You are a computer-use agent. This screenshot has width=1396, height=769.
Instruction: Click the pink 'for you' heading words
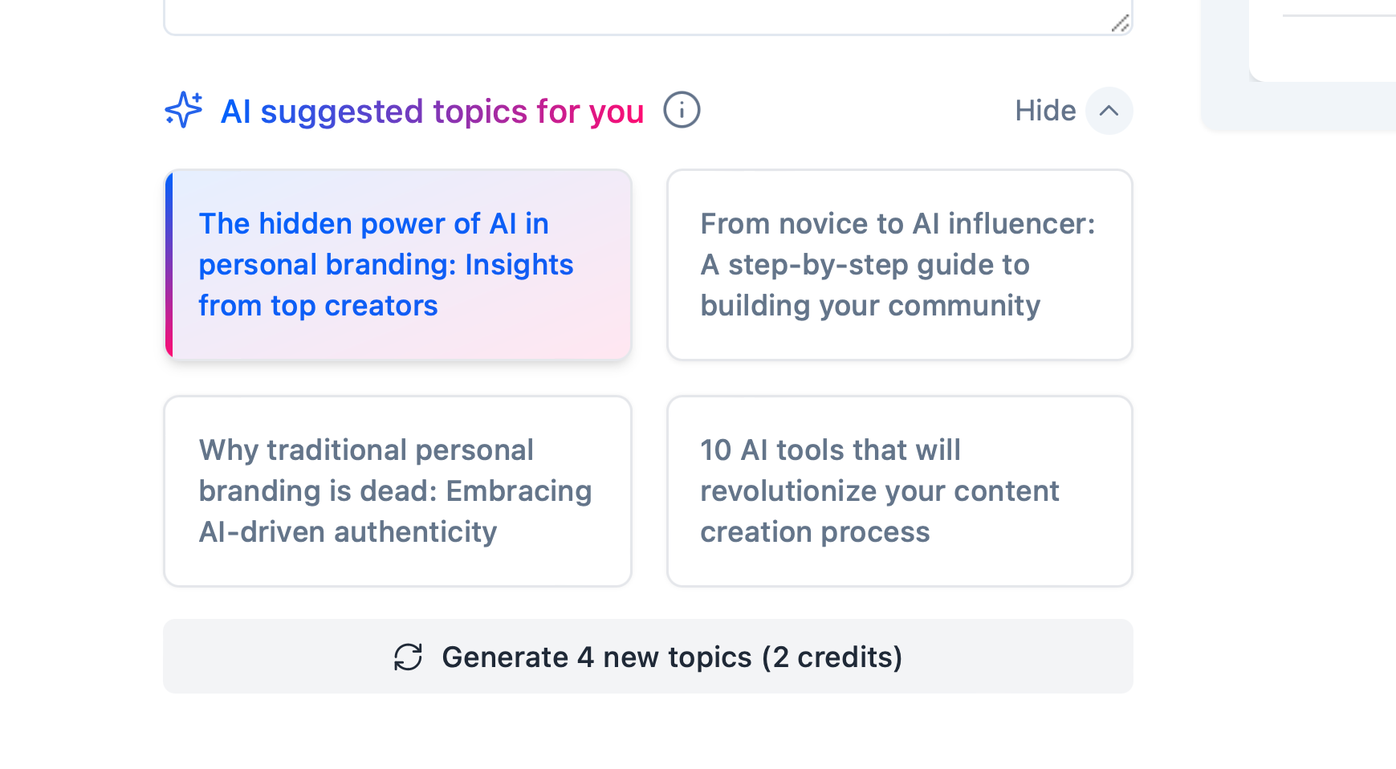pos(590,112)
